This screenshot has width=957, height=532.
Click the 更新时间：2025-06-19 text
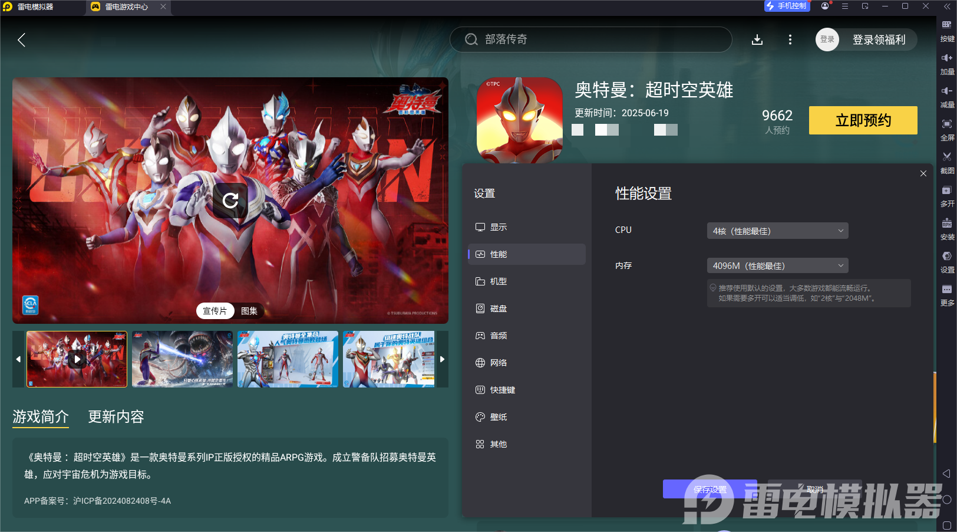[622, 113]
